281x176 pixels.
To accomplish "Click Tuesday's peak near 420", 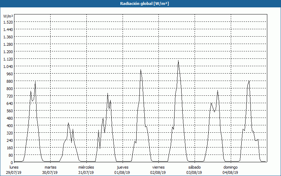I will [68, 123].
